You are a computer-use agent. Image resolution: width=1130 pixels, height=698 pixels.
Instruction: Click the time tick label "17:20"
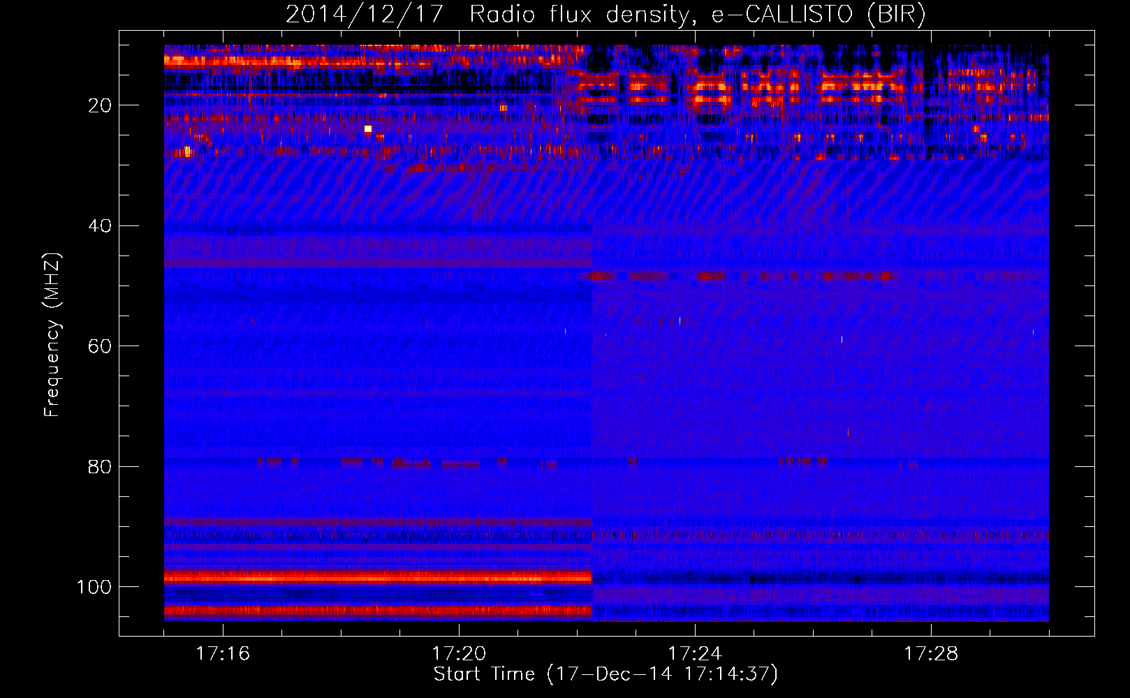459,654
